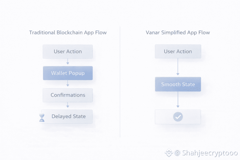Click the arrow between Wallet Popup and Confirmations

point(68,83)
